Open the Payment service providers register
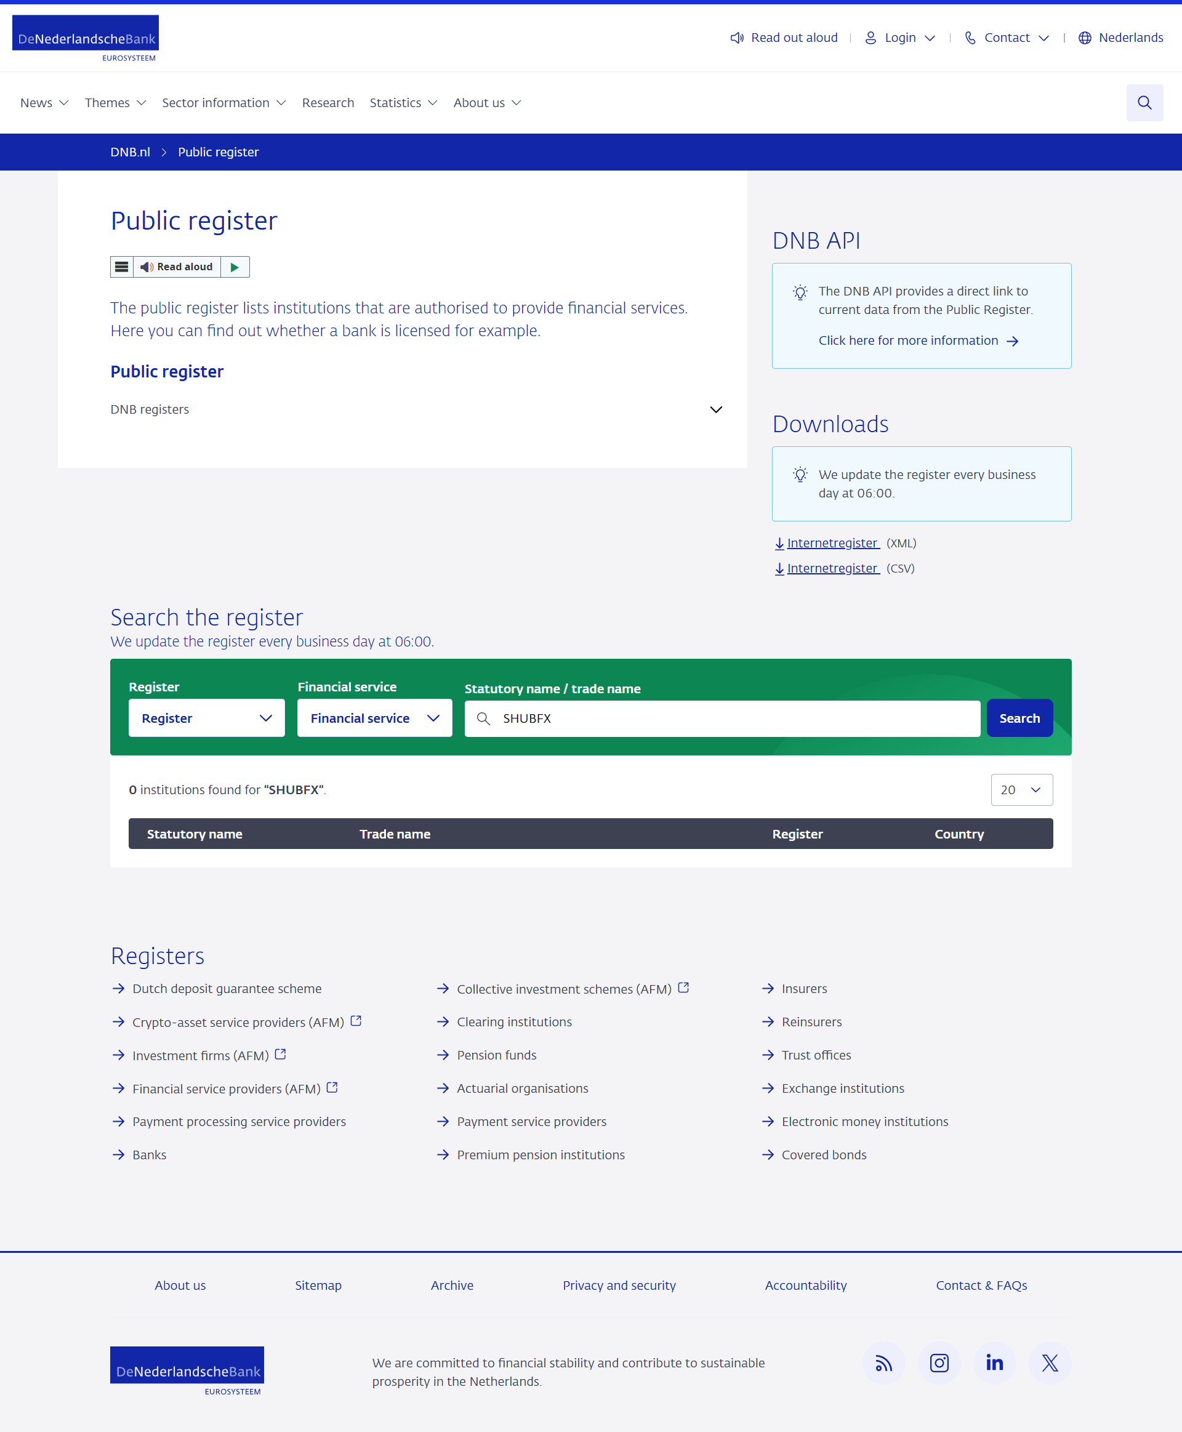This screenshot has width=1182, height=1432. tap(531, 1122)
